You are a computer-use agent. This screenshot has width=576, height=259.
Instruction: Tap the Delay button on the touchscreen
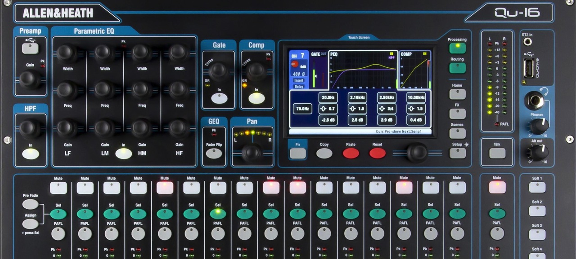pyautogui.click(x=299, y=86)
